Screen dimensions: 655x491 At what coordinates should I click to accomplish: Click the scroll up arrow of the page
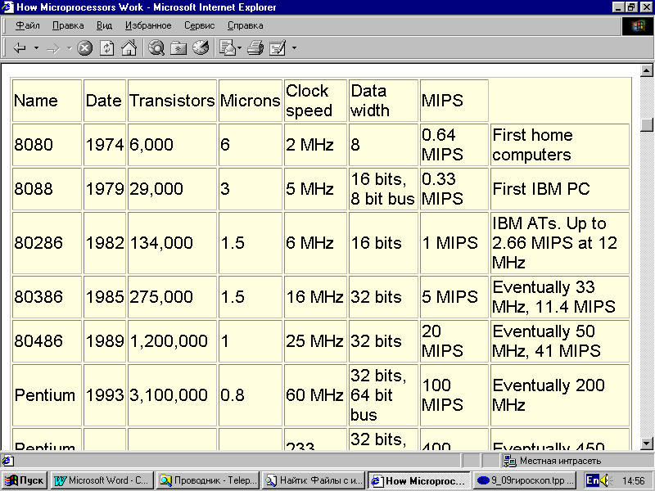(x=646, y=70)
